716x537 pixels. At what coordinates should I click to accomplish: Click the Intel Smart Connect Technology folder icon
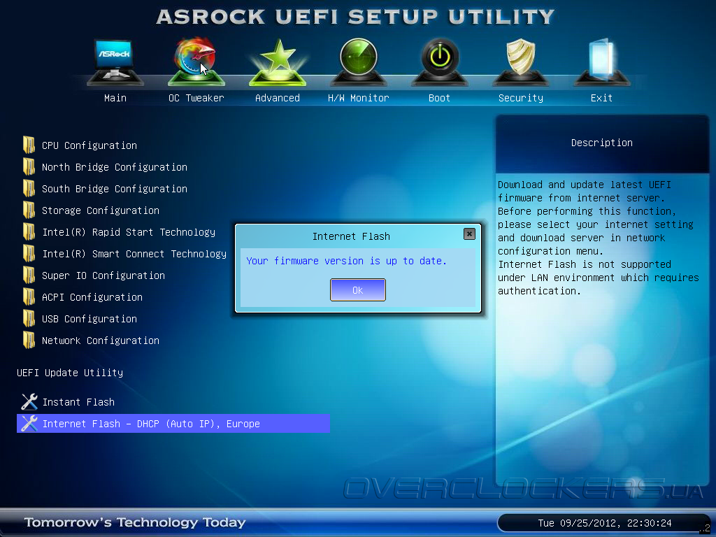(29, 253)
